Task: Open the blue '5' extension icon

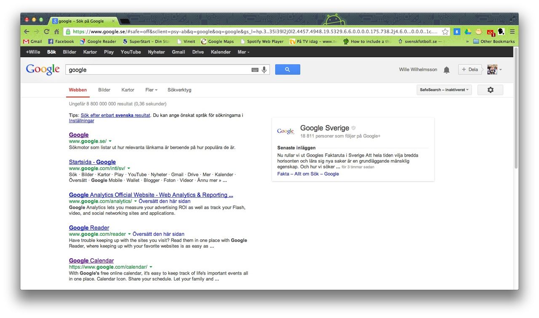Action: (x=457, y=32)
